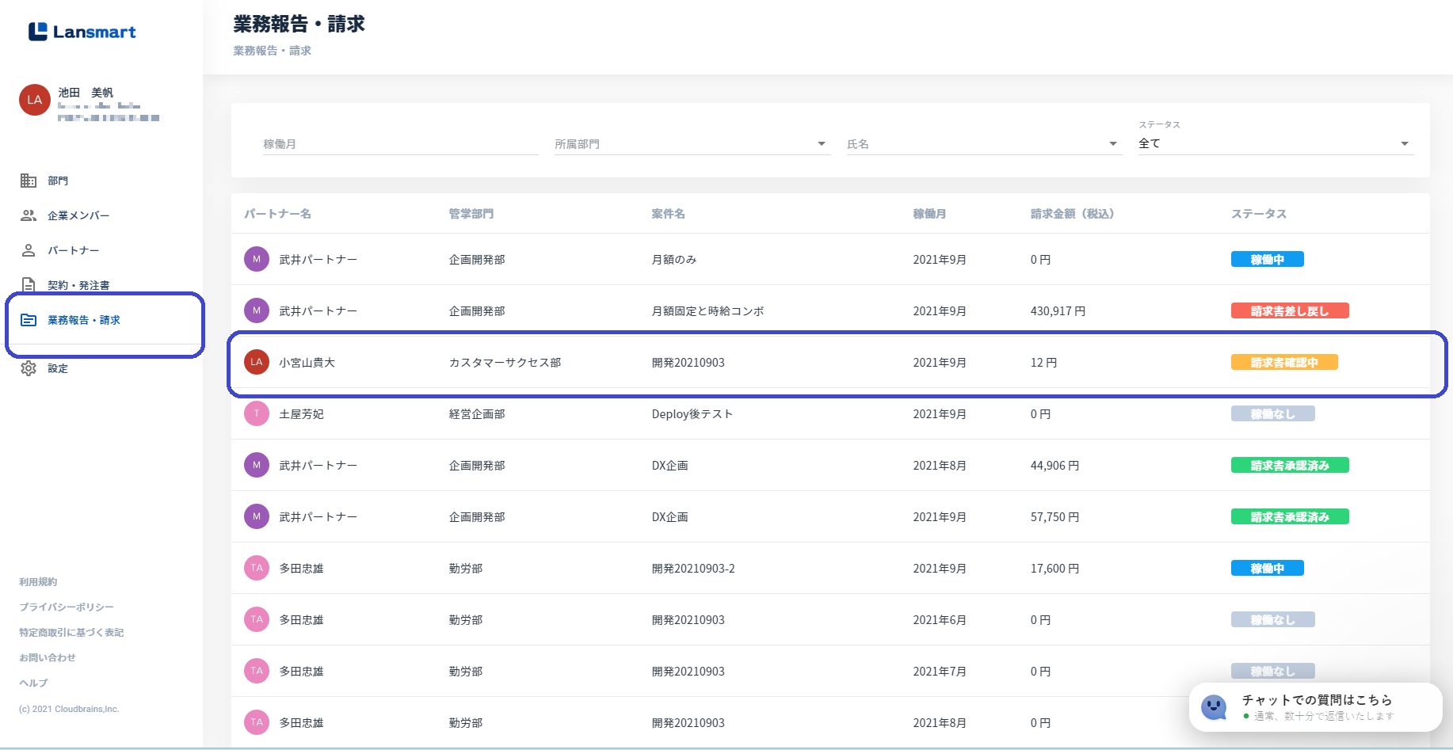Screen dimensions: 1453x750
Task: Click the 業務報告・請求 folder icon
Action: [x=29, y=320]
